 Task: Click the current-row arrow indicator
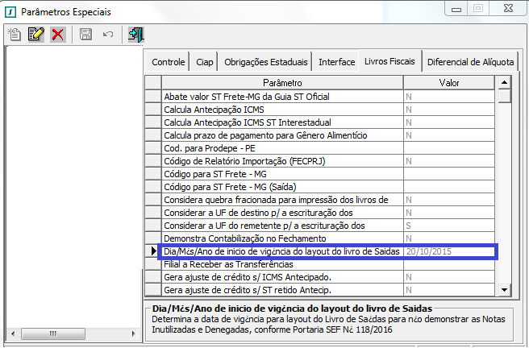pos(153,251)
